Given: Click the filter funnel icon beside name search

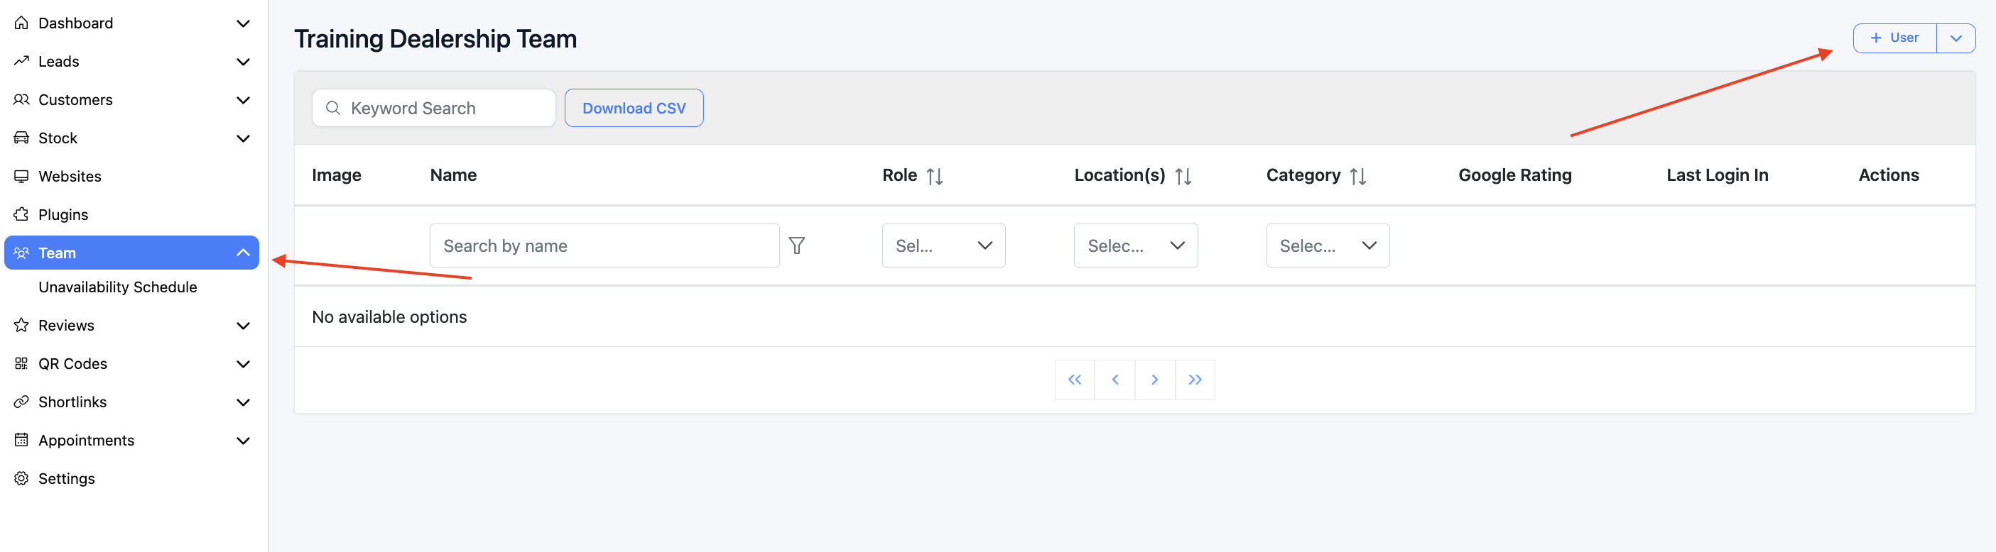Looking at the screenshot, I should tap(796, 245).
